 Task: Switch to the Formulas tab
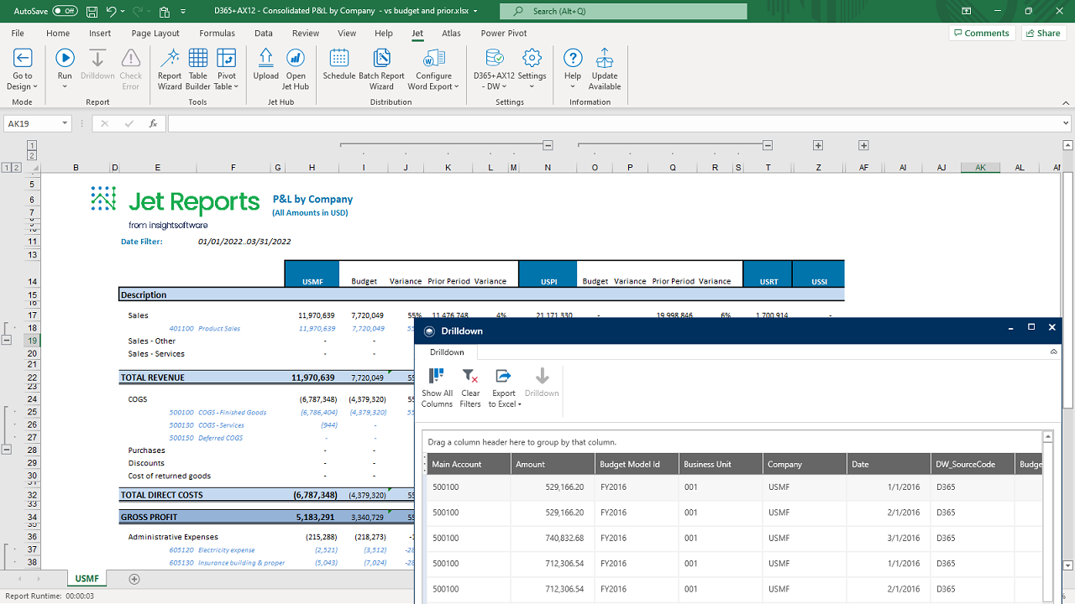[217, 34]
